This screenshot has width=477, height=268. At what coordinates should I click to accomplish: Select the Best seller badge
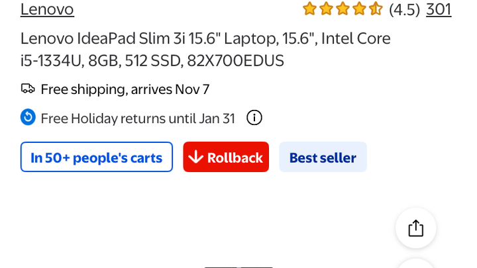pyautogui.click(x=323, y=157)
